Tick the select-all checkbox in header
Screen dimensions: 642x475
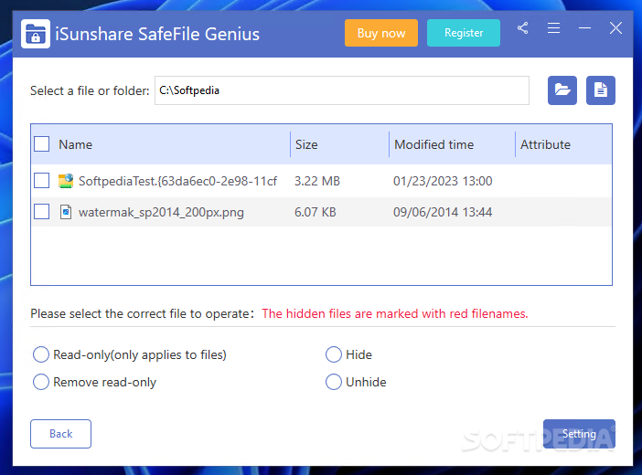42,144
